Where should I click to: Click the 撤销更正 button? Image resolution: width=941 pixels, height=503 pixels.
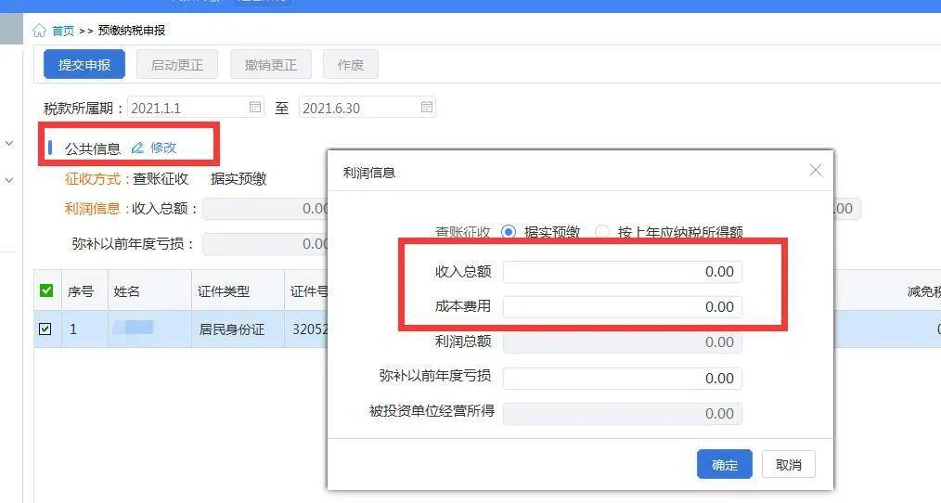(271, 64)
